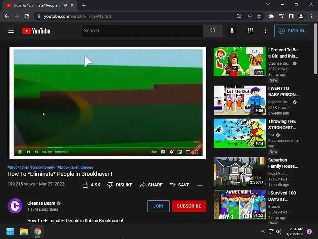
Task: Open system volume from tray
Action: [x=279, y=232]
